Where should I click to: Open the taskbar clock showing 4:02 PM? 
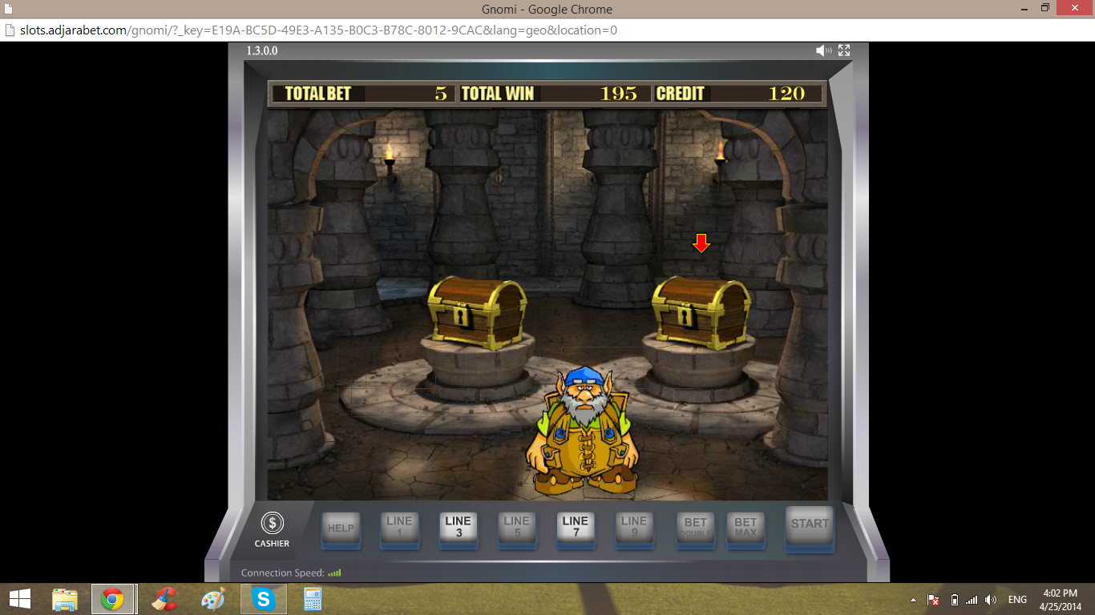click(1061, 599)
